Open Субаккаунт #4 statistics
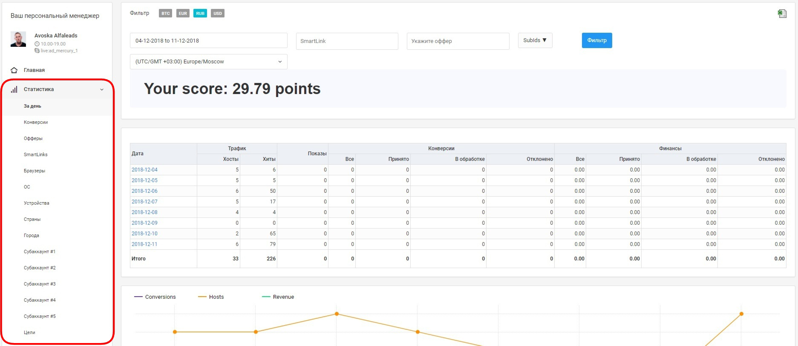Image resolution: width=798 pixels, height=346 pixels. (40, 300)
